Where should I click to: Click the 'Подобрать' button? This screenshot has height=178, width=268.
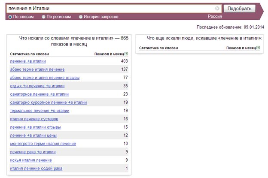coord(240,9)
